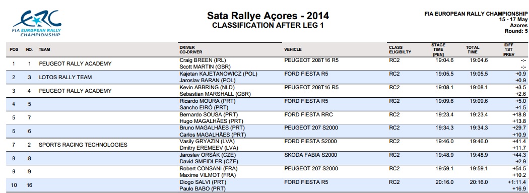The height and width of the screenshot is (193, 529).
Task: Click the +1:11.4 time difference value
Action: pyautogui.click(x=516, y=182)
